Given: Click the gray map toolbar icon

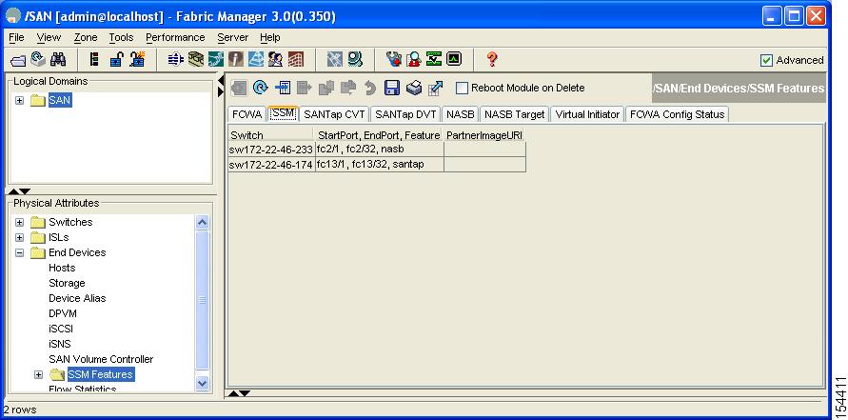Looking at the screenshot, I should click(x=335, y=60).
